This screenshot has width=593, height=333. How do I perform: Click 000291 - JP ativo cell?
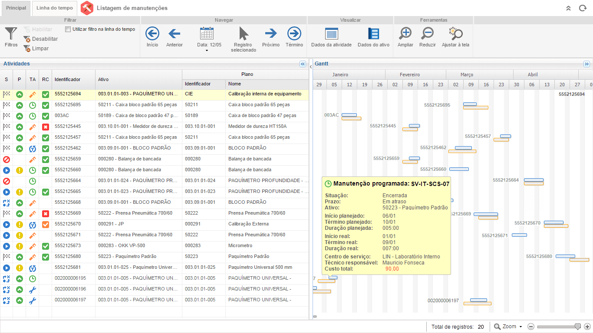coord(139,224)
